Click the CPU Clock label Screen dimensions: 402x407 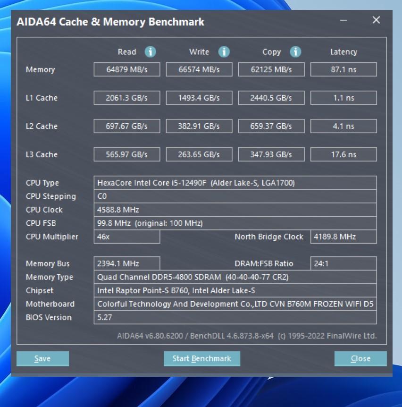pos(44,210)
